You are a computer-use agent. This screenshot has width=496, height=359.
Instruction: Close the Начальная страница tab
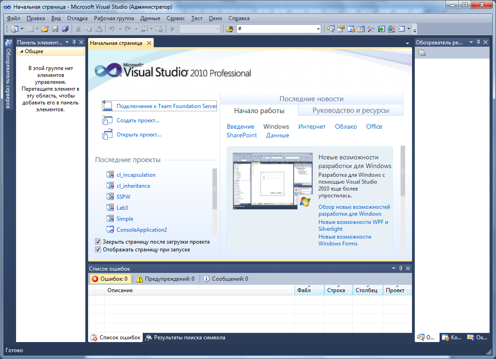tap(149, 43)
